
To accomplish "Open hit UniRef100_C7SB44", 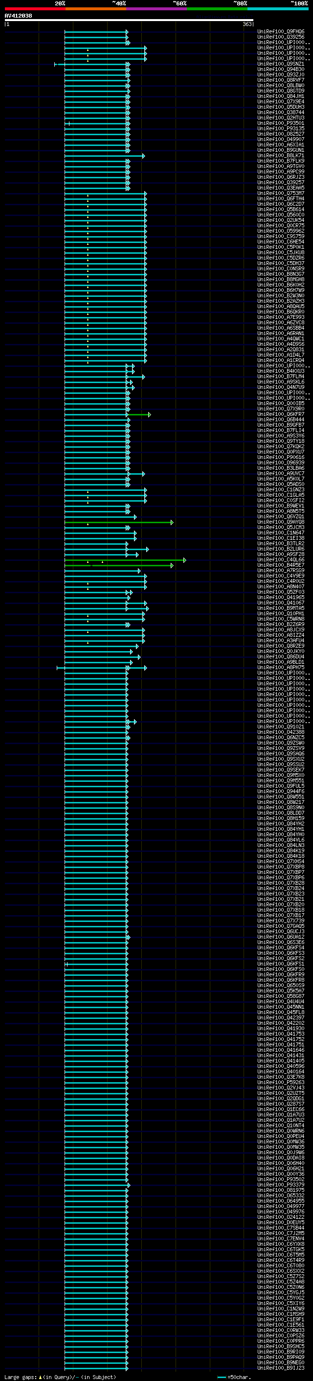I will coord(281,1228).
